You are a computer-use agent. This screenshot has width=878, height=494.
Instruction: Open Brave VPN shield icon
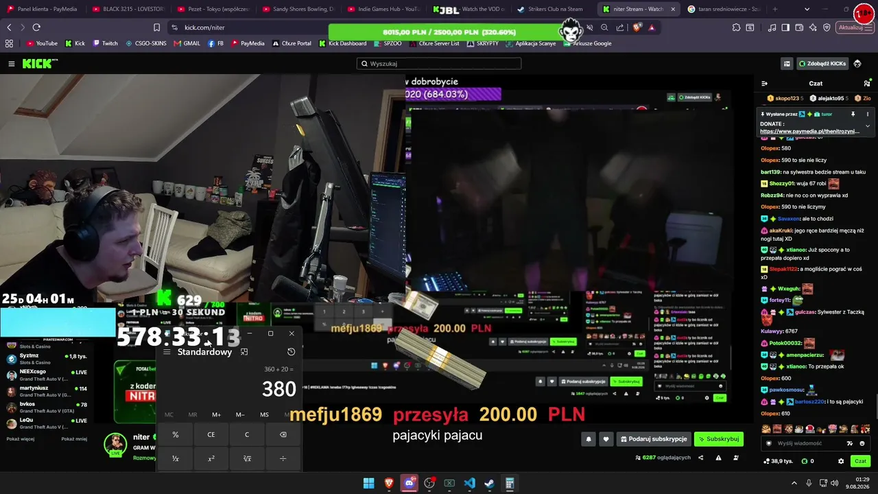pyautogui.click(x=827, y=27)
